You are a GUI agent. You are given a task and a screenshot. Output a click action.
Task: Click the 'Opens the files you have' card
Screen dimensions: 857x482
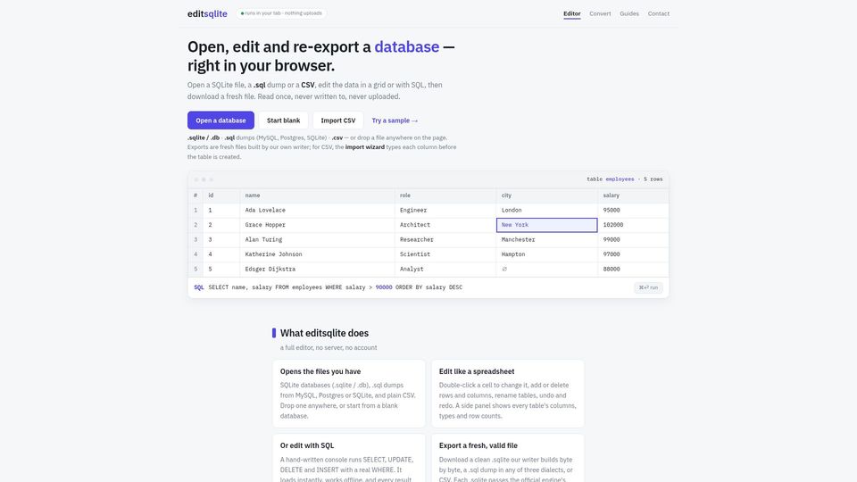click(x=349, y=394)
